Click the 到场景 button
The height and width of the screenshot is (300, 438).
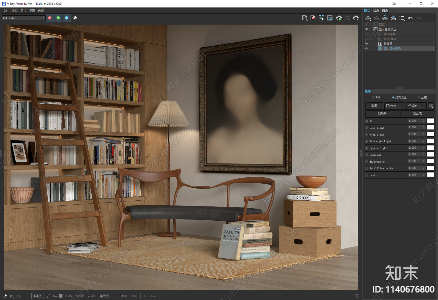[382, 113]
